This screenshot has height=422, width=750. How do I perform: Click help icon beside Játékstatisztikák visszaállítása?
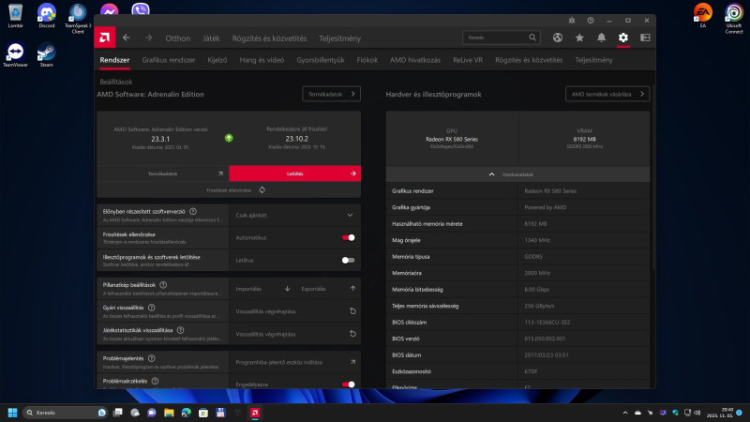pos(180,330)
